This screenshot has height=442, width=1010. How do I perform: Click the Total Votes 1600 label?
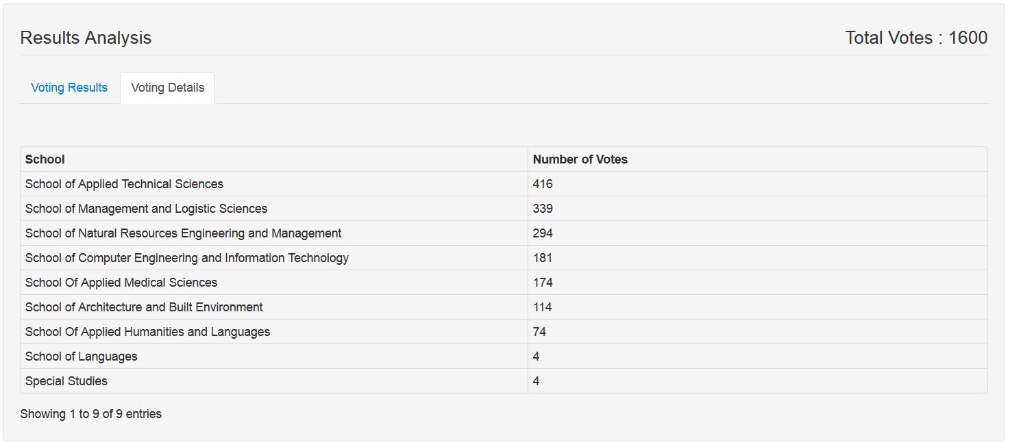pyautogui.click(x=915, y=38)
